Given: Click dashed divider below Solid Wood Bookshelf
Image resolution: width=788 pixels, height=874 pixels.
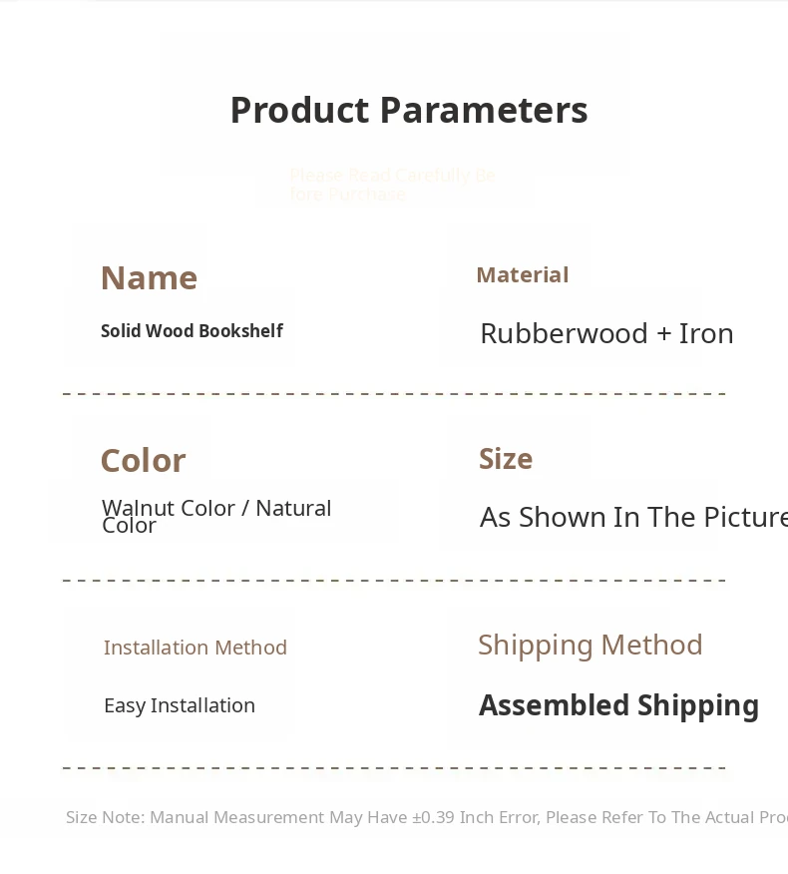Looking at the screenshot, I should [394, 394].
